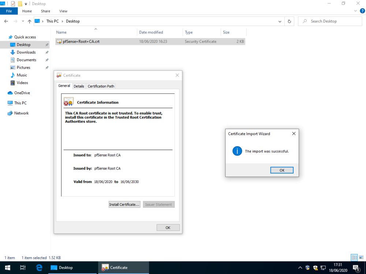The width and height of the screenshot is (366, 274).
Task: Click pin icon beside Documents
Action: click(47, 60)
